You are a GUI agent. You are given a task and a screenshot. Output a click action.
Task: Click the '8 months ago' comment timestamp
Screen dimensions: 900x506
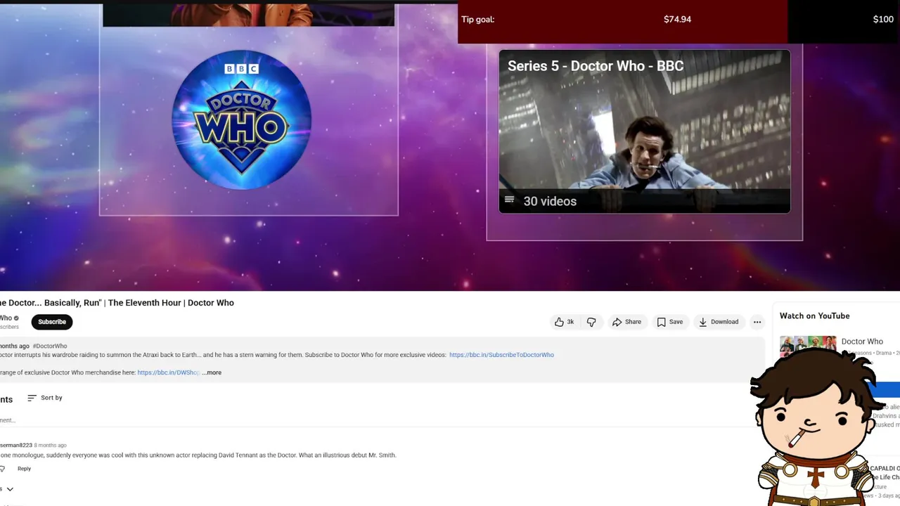51,446
